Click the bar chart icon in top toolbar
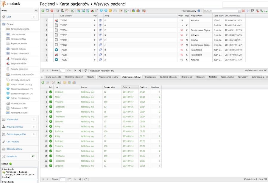The width and height of the screenshot is (268, 183). [138, 11]
